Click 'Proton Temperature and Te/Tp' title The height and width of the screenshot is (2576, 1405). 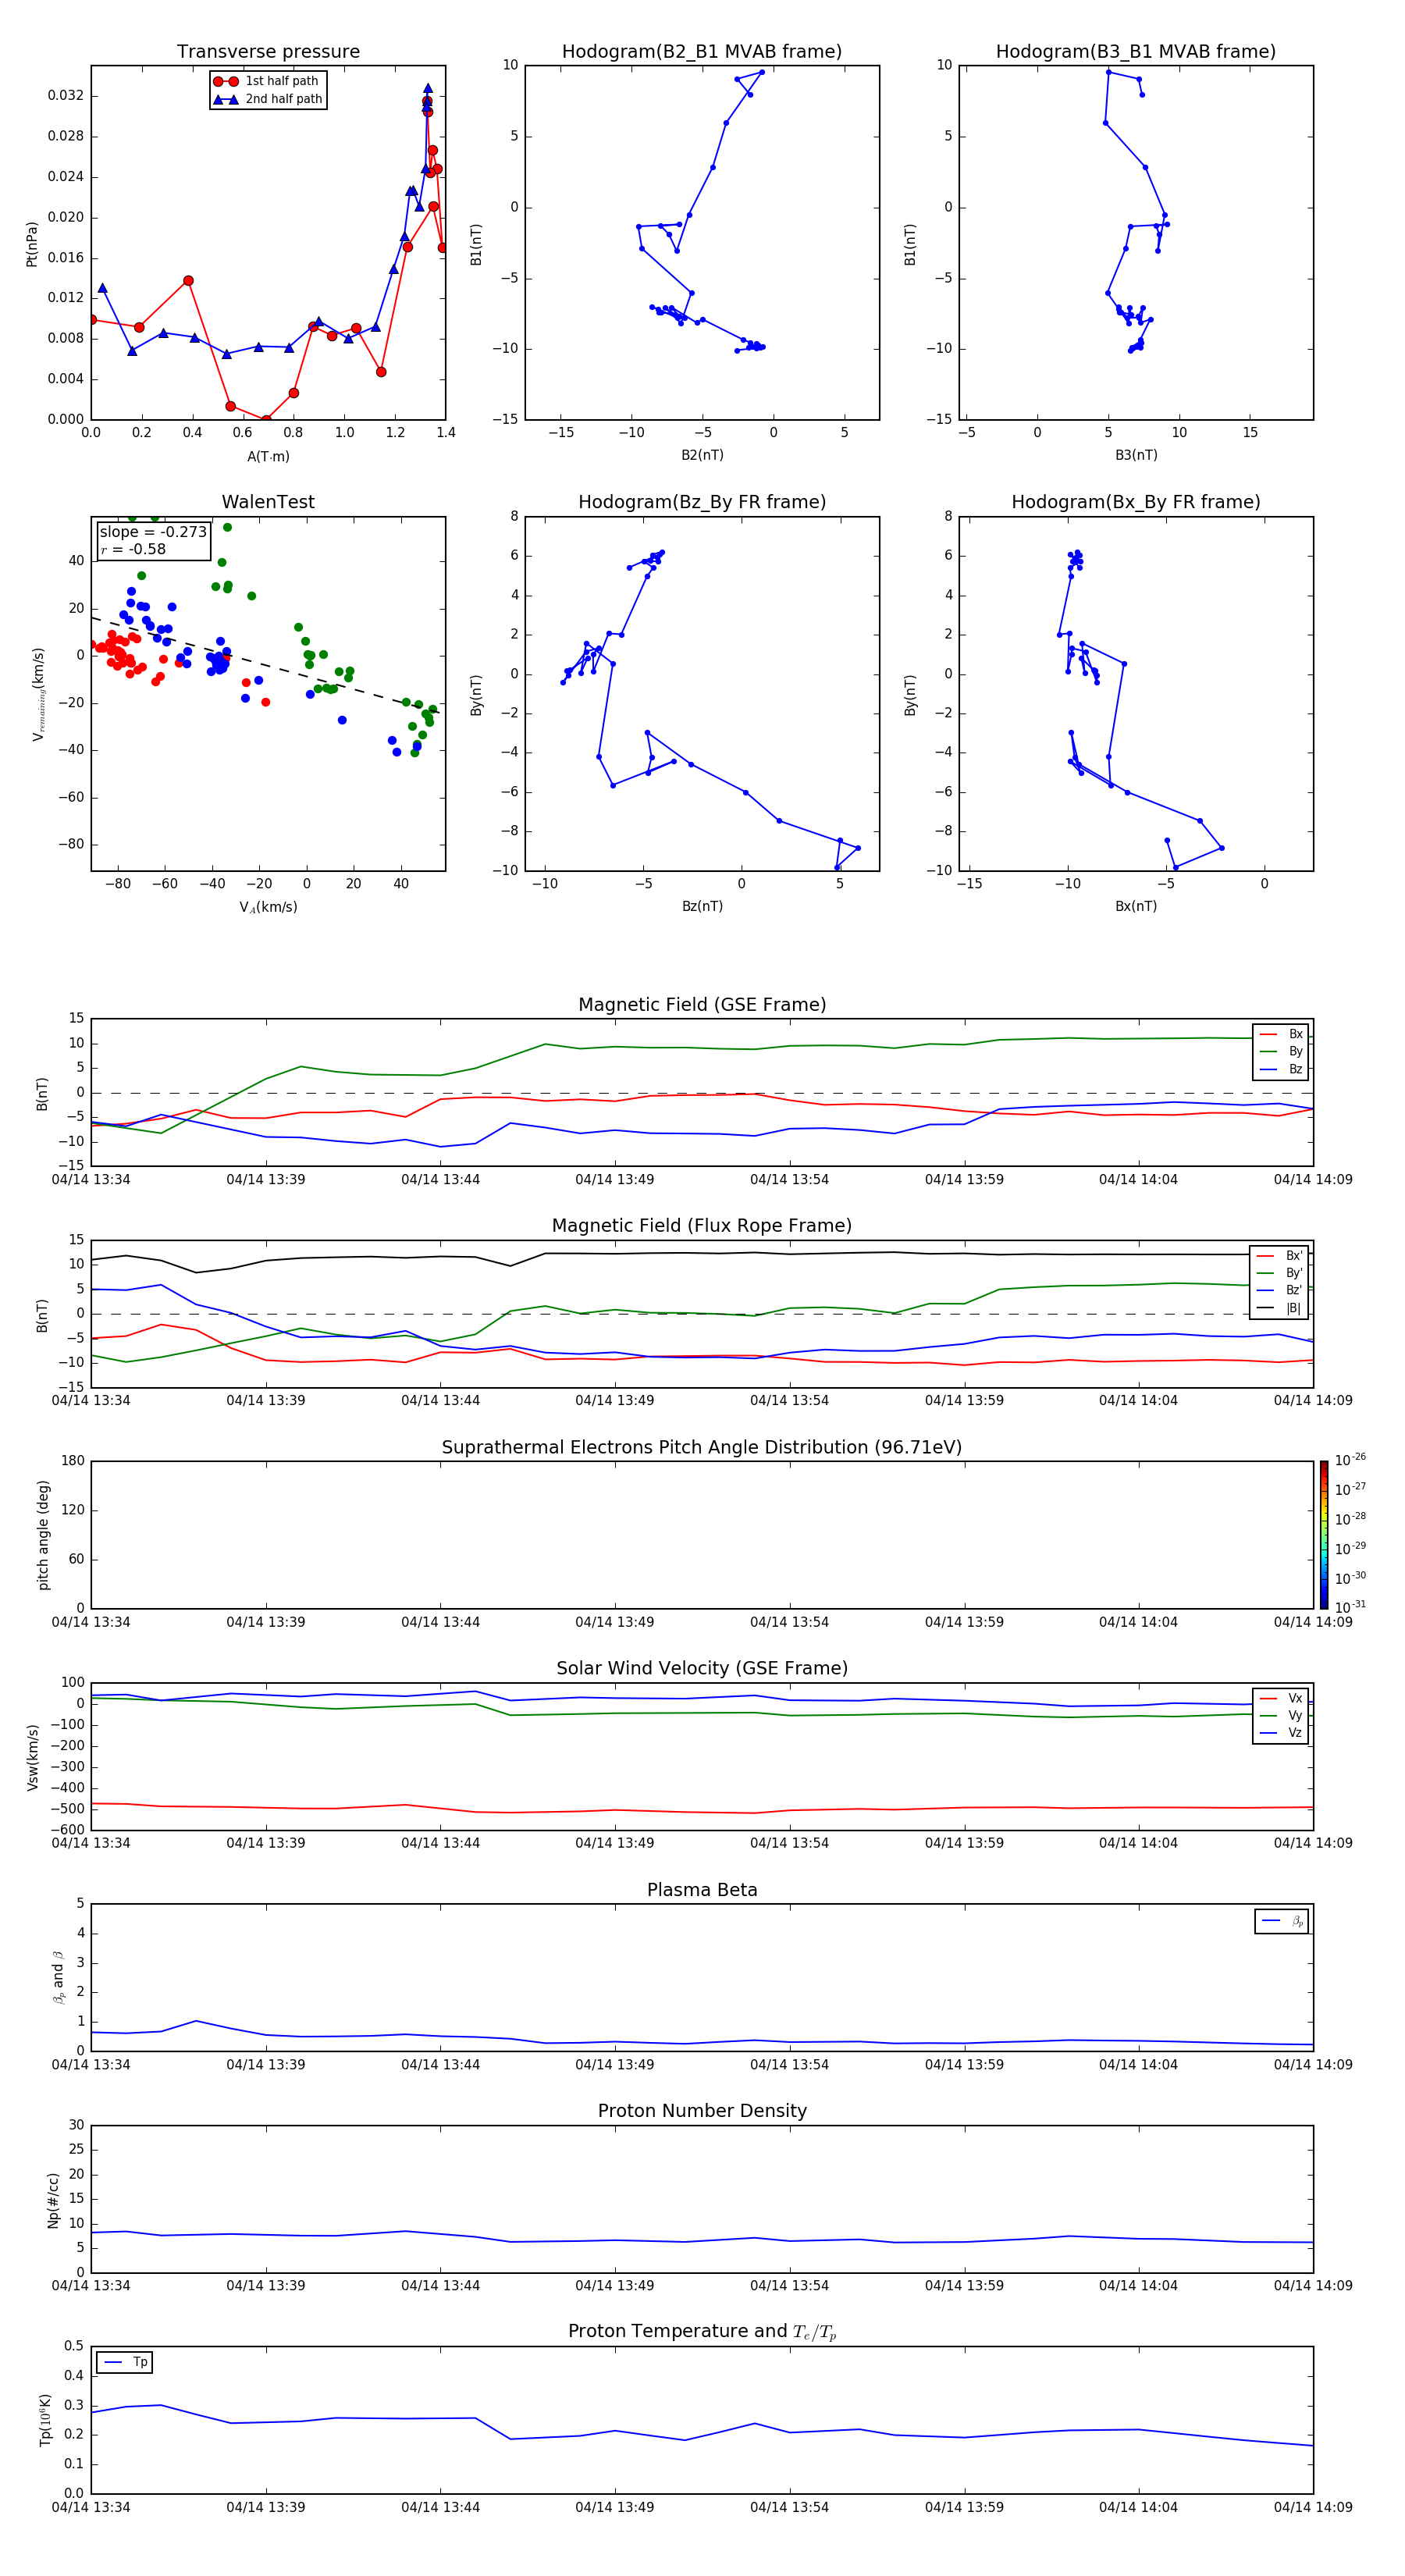[x=702, y=2332]
